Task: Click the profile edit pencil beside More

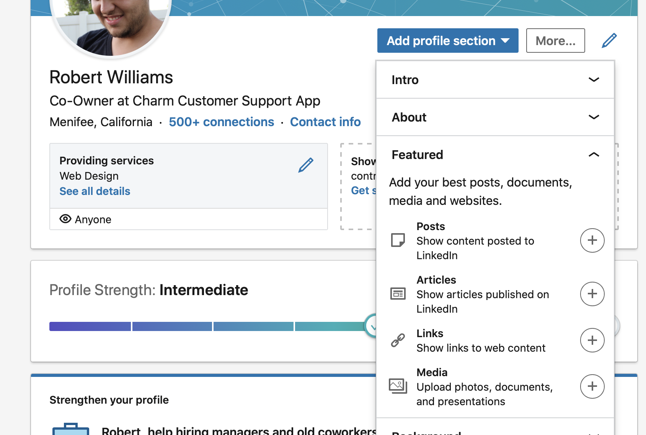Action: (609, 41)
